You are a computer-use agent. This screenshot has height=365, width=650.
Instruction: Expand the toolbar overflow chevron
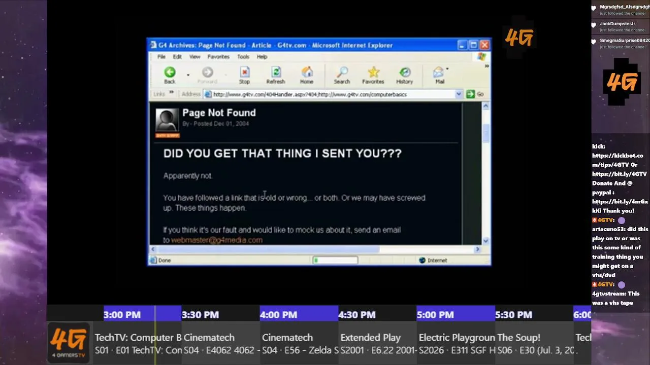(x=486, y=66)
